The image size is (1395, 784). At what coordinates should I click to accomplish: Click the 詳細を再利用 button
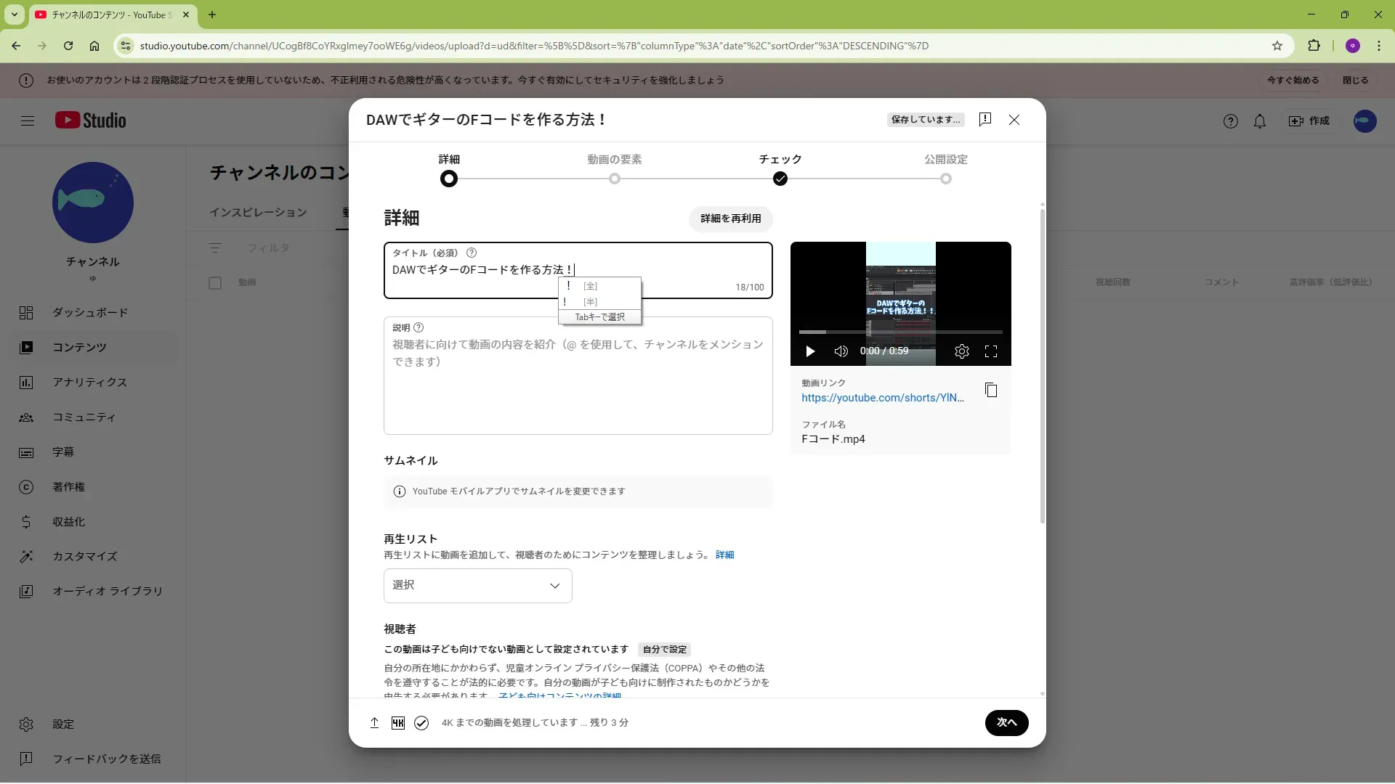coord(730,219)
